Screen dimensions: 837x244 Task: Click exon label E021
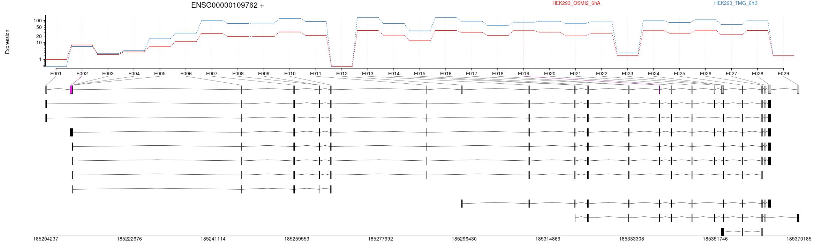[x=575, y=74]
